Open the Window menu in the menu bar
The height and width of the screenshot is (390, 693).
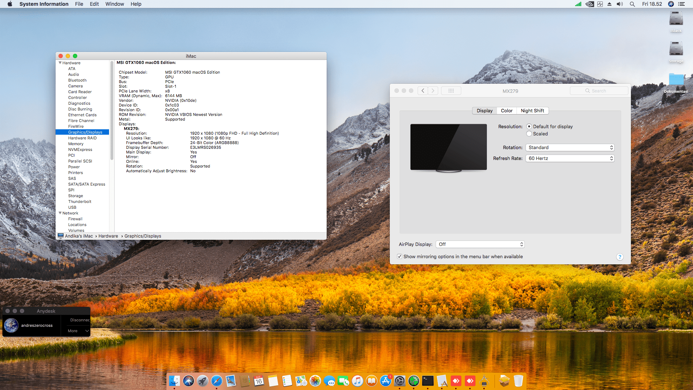coord(114,4)
